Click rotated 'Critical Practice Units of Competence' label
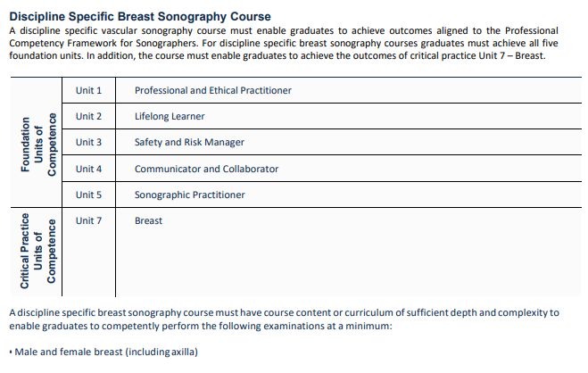The height and width of the screenshot is (373, 588). click(39, 252)
